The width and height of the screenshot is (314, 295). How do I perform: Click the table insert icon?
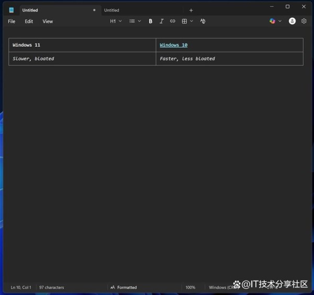pos(184,21)
